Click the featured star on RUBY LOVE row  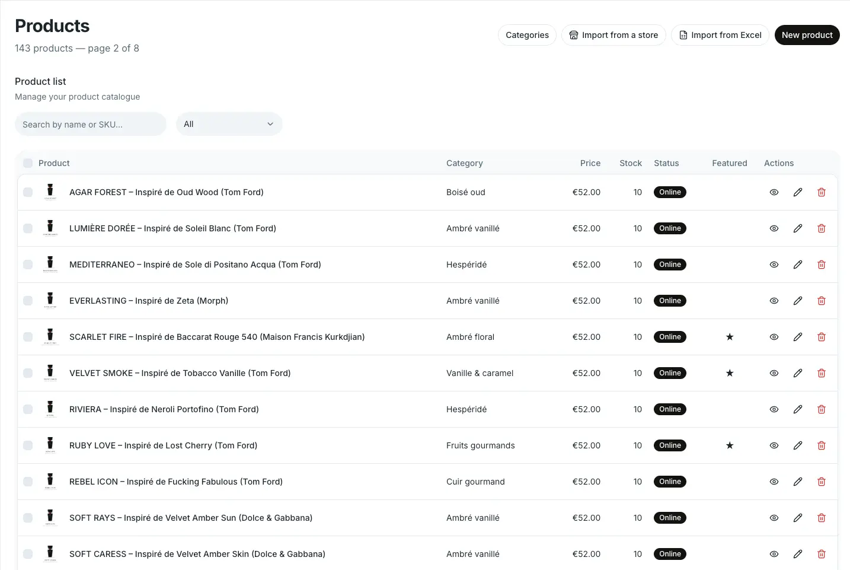coord(730,445)
